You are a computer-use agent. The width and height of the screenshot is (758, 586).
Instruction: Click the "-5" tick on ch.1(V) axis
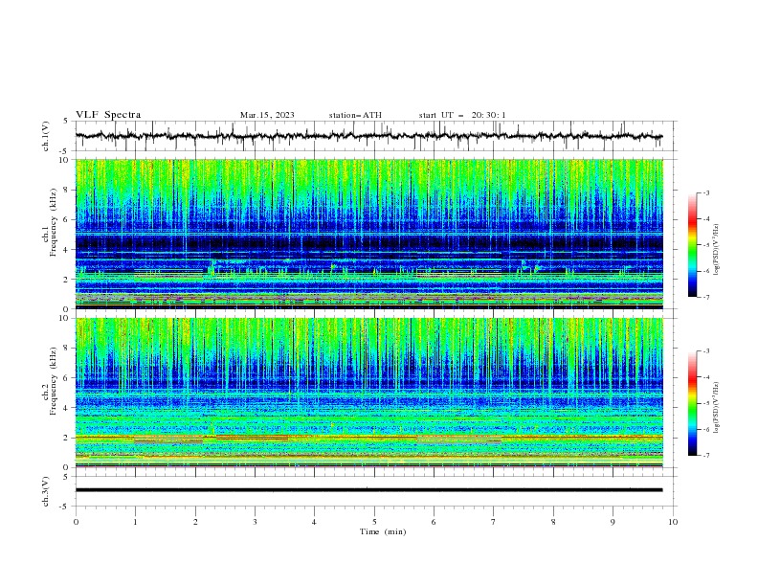[x=65, y=151]
